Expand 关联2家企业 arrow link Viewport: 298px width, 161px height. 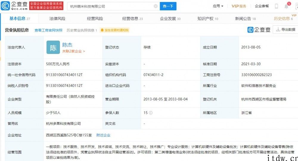[x=74, y=51]
